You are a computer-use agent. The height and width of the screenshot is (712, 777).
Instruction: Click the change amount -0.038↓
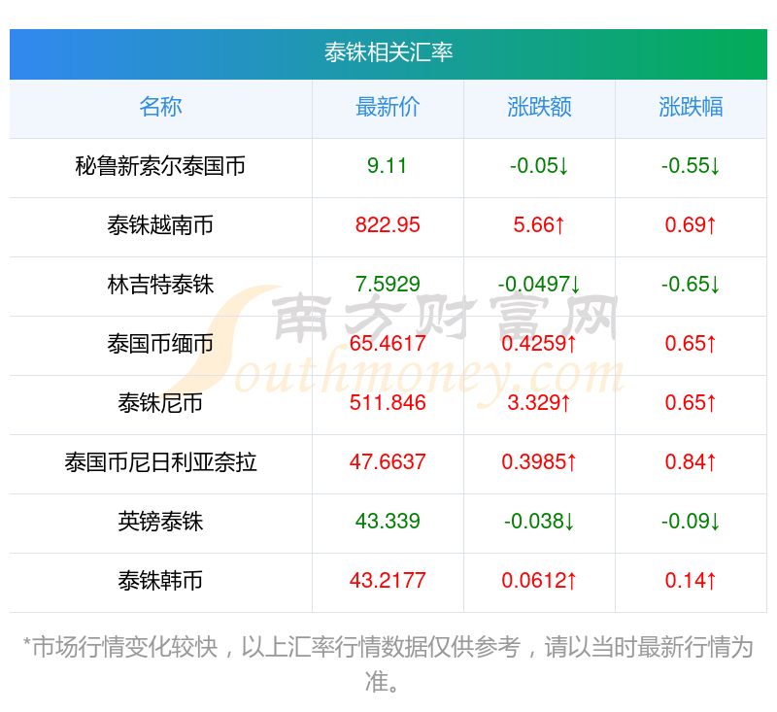point(539,521)
